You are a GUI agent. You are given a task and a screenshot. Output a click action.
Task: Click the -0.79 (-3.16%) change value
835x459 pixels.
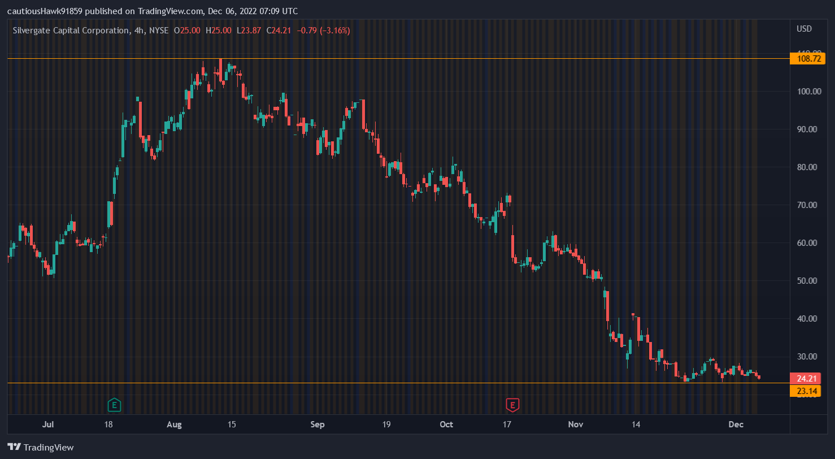(323, 31)
